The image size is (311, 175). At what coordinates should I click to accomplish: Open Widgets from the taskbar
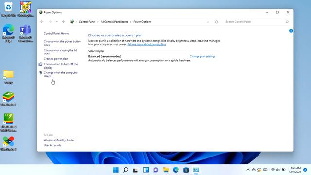tap(146, 170)
